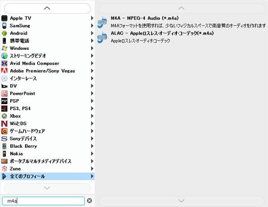Click the 携帯電話 mobile phone icon
The width and height of the screenshot is (268, 207).
[x=4, y=41]
